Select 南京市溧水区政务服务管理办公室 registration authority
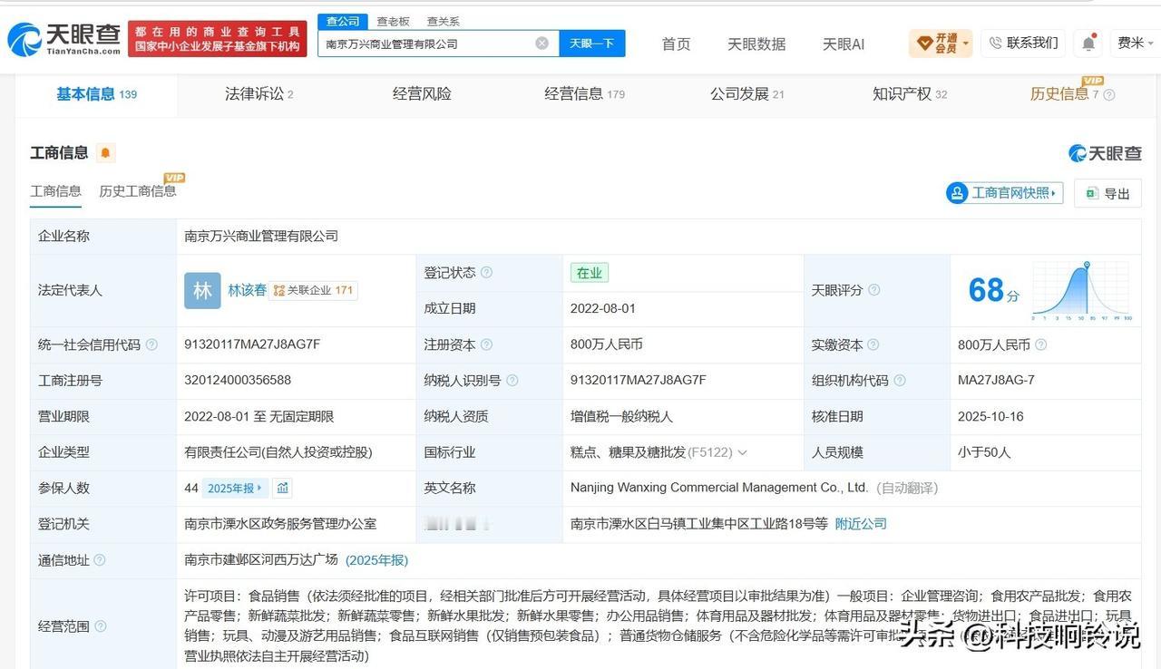Viewport: 1161px width, 669px height. 280,524
